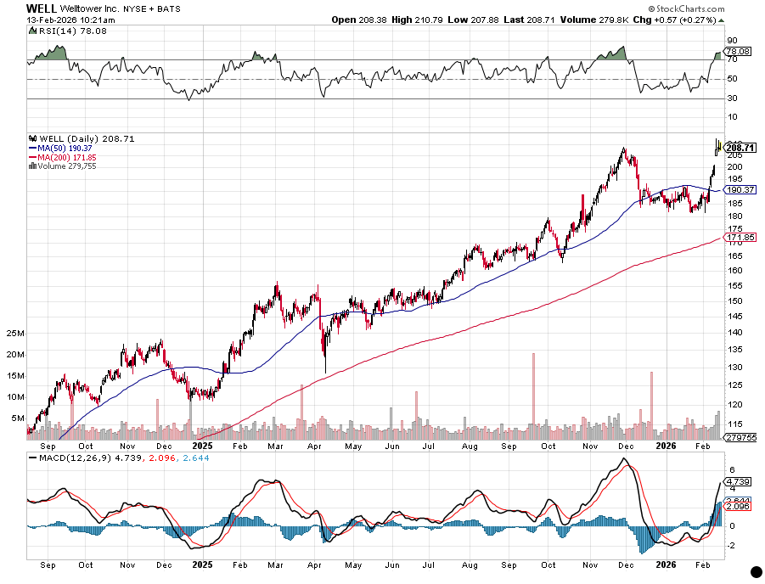The image size is (765, 584).
Task: Click the 4.739 MACD value flag
Action: click(738, 480)
